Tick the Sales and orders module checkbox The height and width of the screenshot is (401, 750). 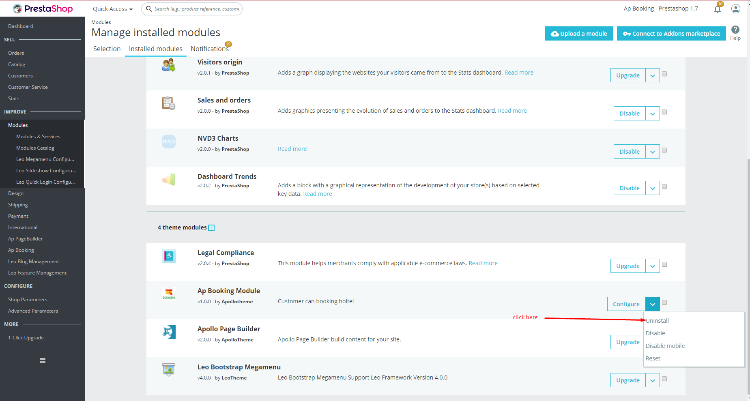pyautogui.click(x=664, y=112)
